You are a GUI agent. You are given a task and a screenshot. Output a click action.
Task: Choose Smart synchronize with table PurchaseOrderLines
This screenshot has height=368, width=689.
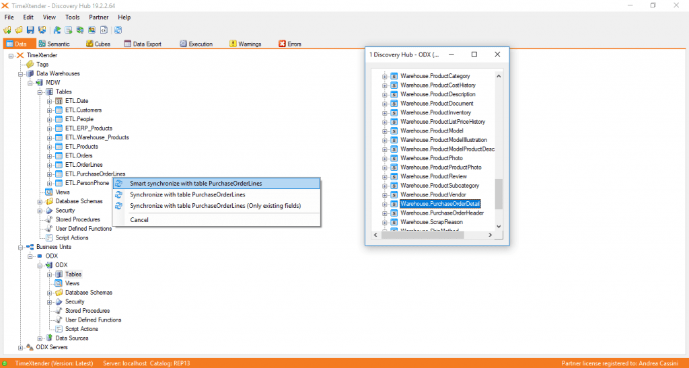[216, 184]
